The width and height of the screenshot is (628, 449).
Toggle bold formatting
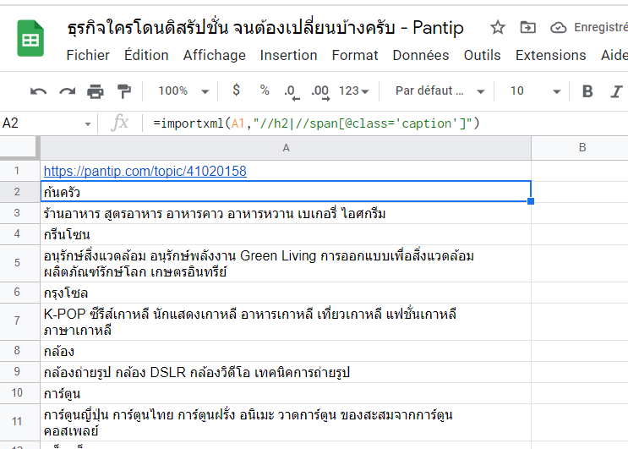click(587, 91)
